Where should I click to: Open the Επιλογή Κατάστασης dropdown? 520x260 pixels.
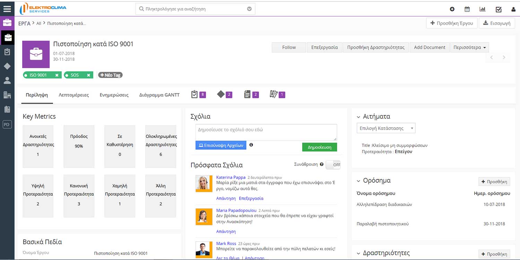(x=386, y=128)
